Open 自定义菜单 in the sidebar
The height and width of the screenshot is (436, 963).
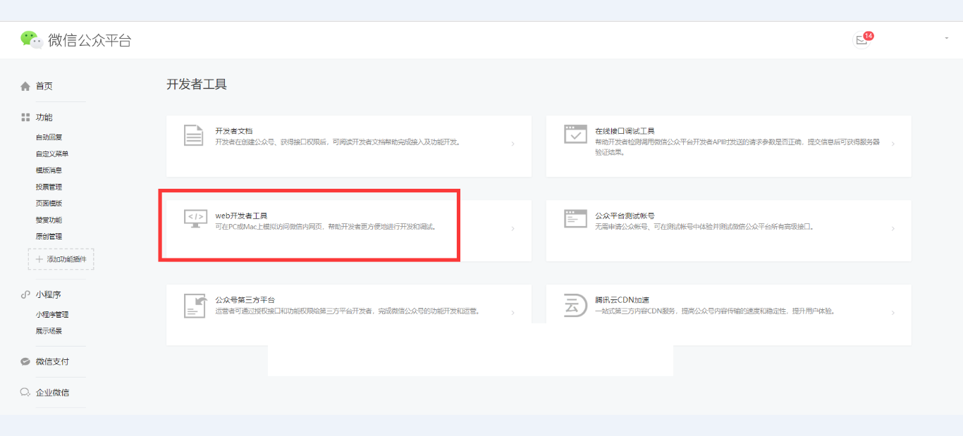coord(52,154)
